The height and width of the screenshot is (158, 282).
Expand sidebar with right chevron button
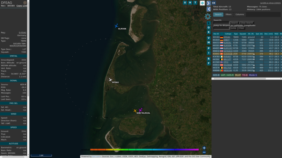click(x=208, y=3)
